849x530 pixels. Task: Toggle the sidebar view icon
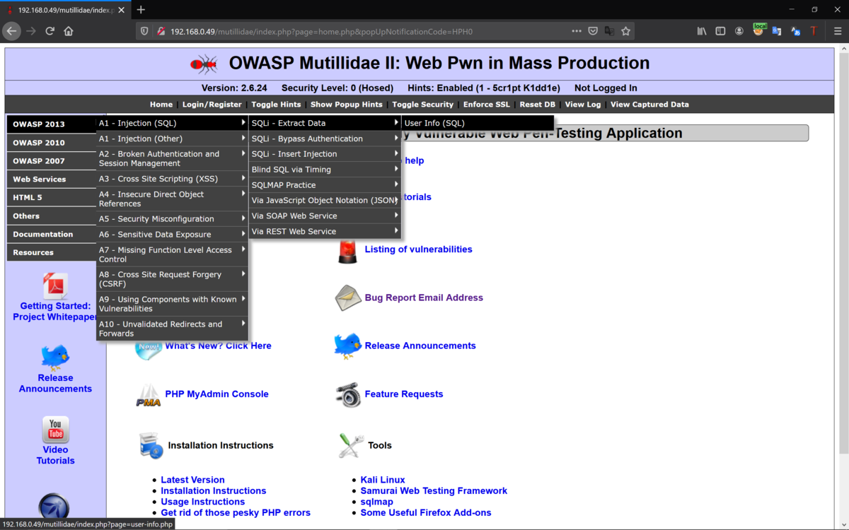coord(720,31)
